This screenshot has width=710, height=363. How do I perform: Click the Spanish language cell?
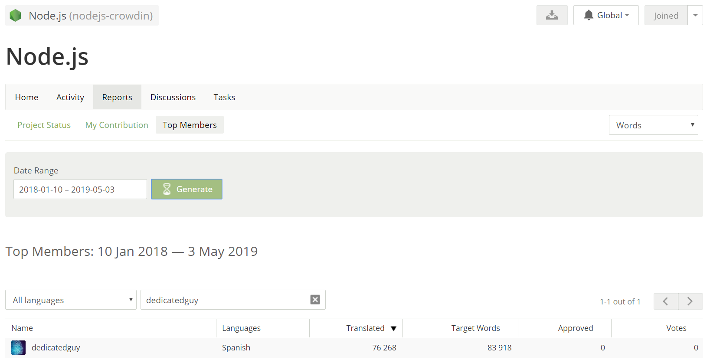pyautogui.click(x=236, y=348)
